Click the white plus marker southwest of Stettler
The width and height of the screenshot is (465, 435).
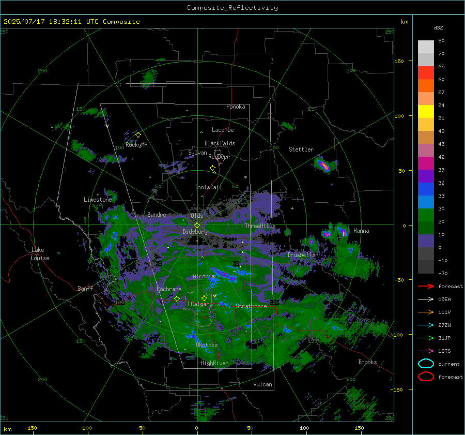point(292,208)
